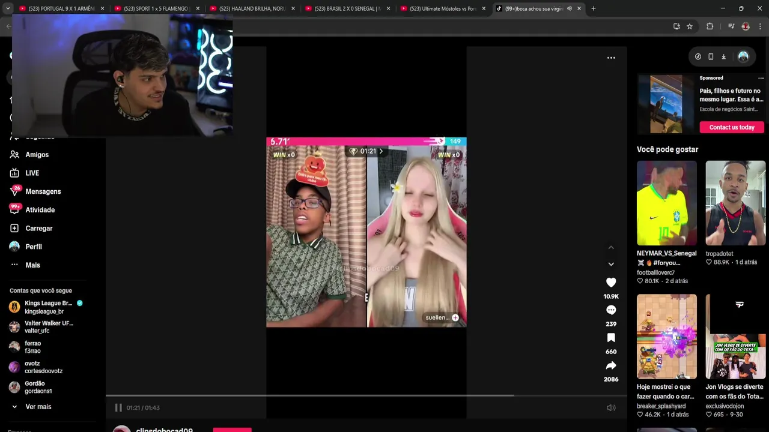
Task: Expand followed accounts with Ver mais
Action: [38, 407]
